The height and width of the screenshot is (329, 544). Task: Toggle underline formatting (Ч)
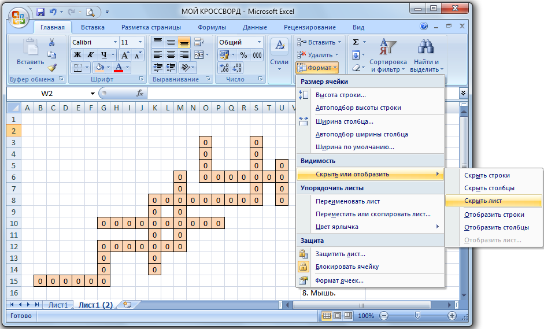103,55
